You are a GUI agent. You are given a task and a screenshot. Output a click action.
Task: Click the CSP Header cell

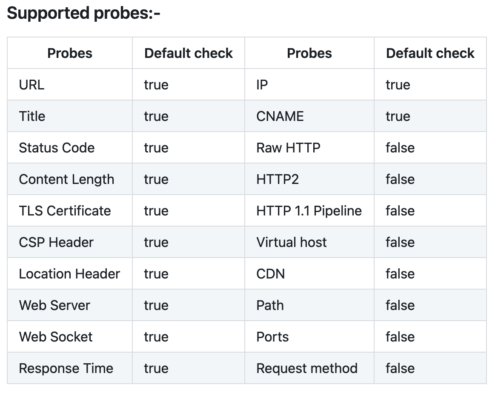click(70, 242)
